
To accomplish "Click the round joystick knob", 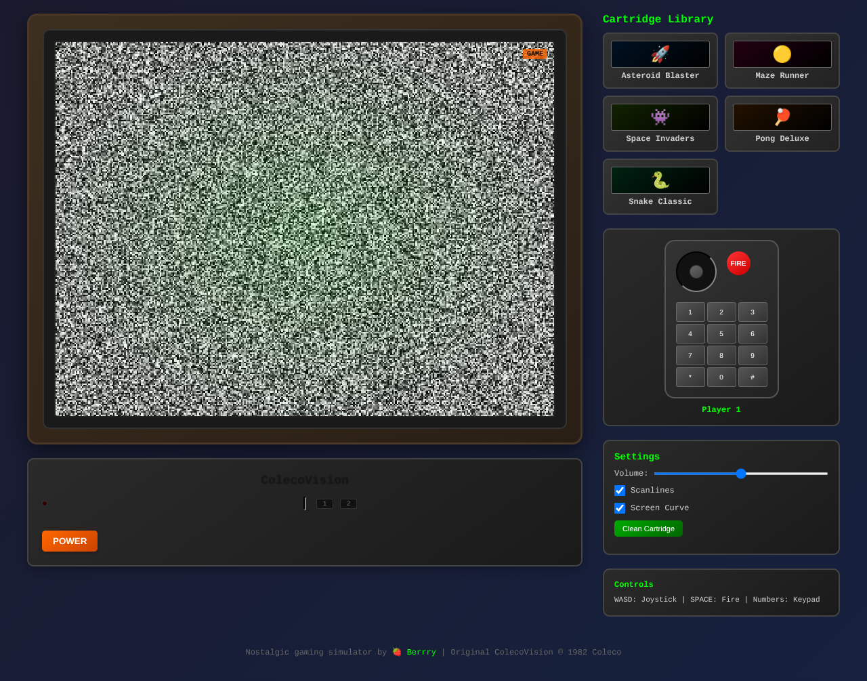I will 696,272.
